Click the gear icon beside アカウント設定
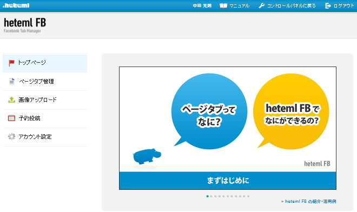 click(x=11, y=136)
